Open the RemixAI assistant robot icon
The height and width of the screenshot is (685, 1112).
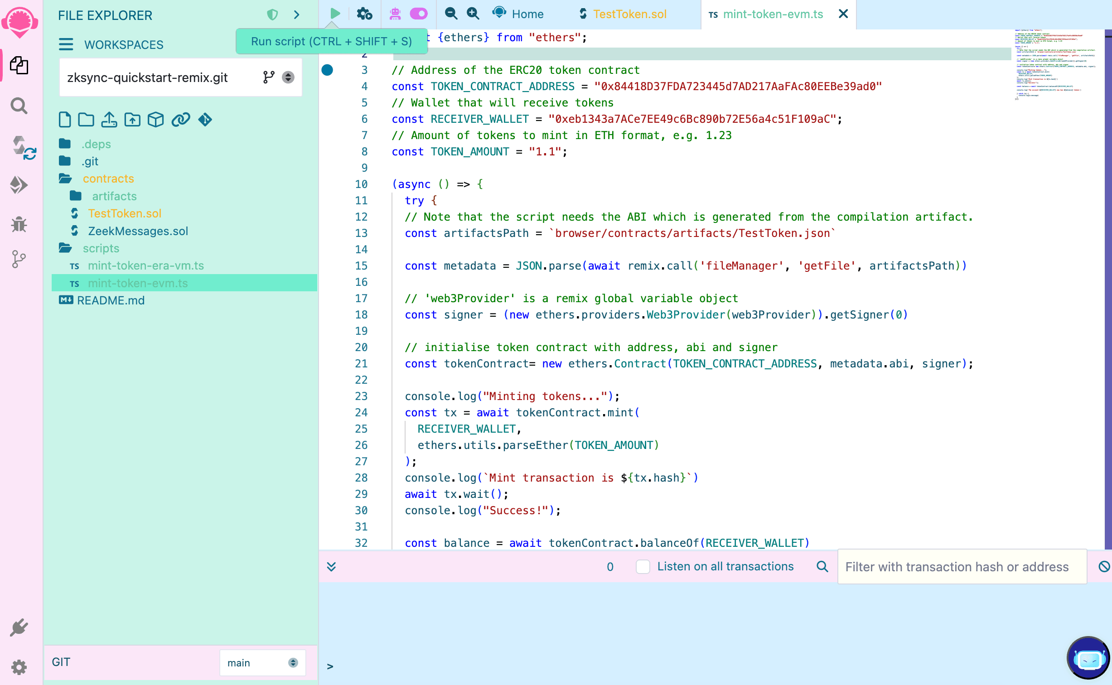click(x=395, y=14)
